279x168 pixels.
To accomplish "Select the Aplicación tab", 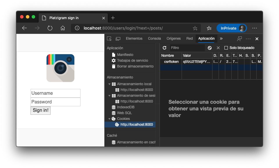I will point(206,39).
